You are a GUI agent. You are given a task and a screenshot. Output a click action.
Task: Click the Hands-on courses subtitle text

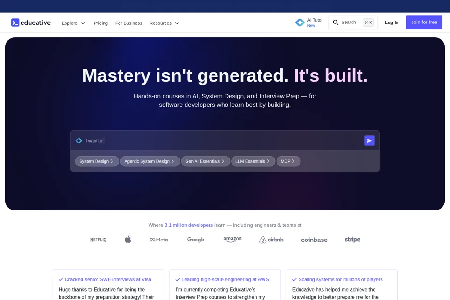point(225,100)
